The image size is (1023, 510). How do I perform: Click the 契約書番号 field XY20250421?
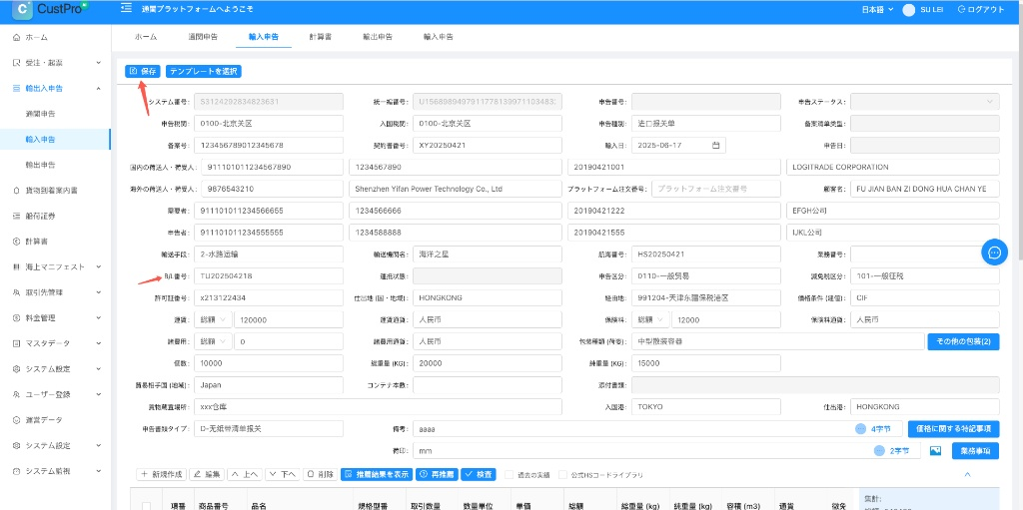[x=488, y=145]
